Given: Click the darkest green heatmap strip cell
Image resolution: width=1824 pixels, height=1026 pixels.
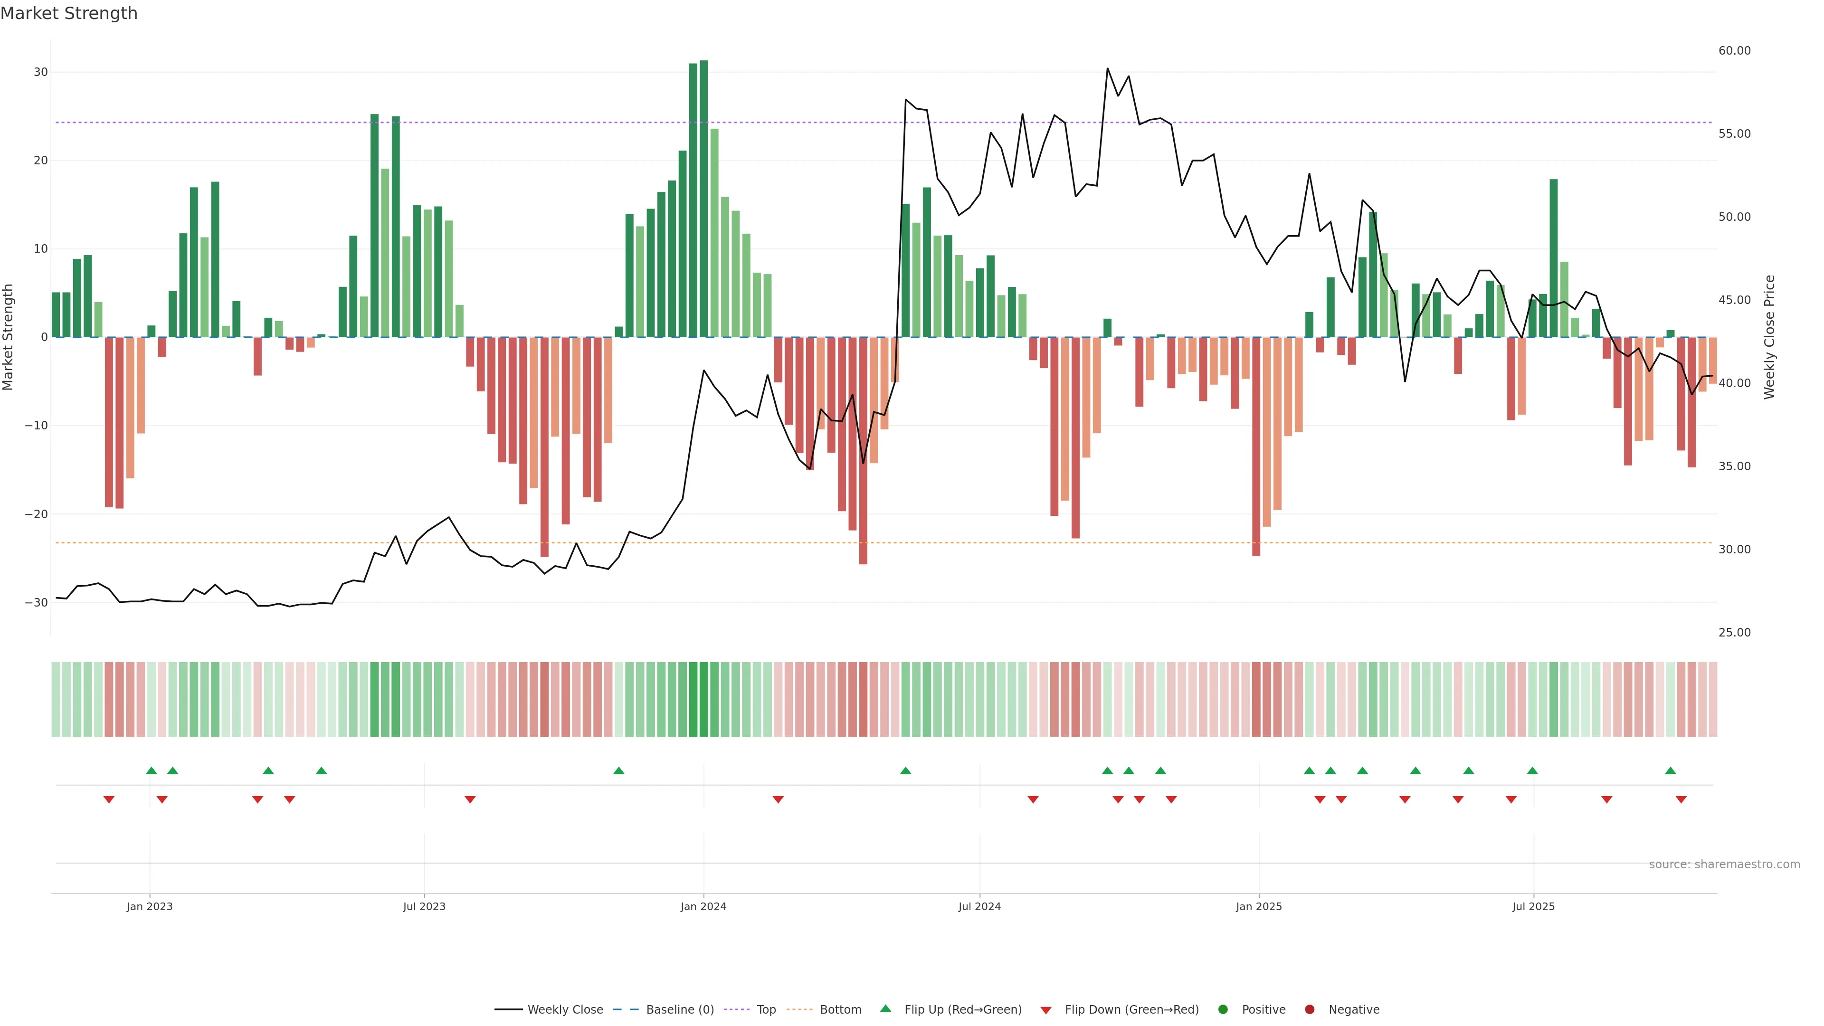Looking at the screenshot, I should pyautogui.click(x=704, y=699).
